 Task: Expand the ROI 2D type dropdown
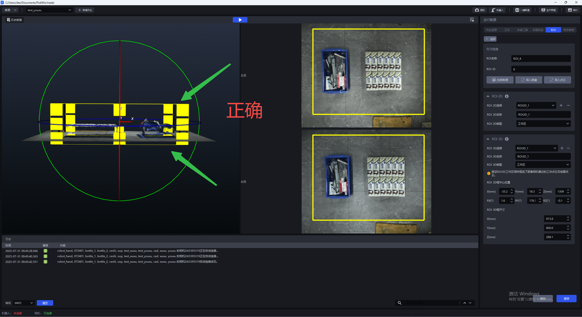tap(543, 123)
